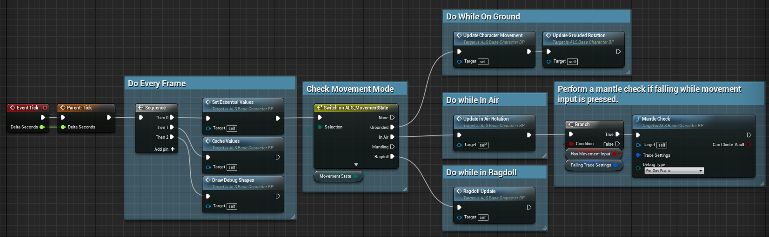Screen dimensions: 769x237
Task: Click the Can Climb/ Vault output pin
Action: point(749,145)
